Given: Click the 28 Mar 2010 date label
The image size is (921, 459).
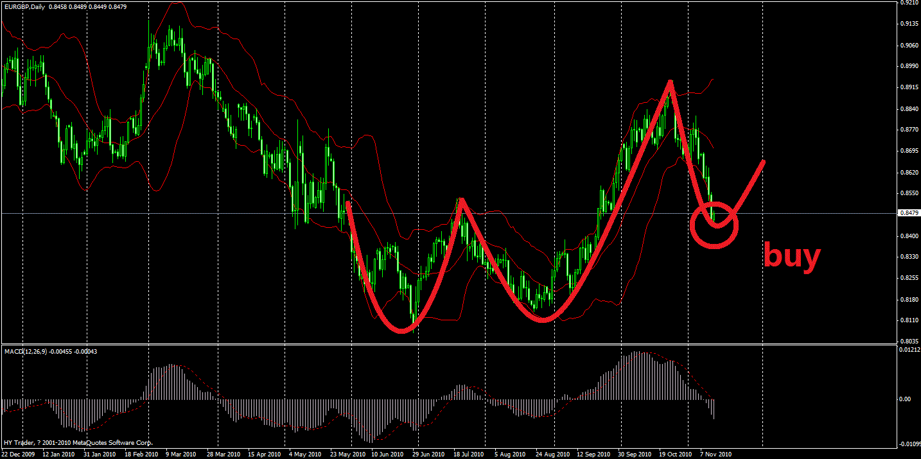Looking at the screenshot, I should (224, 454).
